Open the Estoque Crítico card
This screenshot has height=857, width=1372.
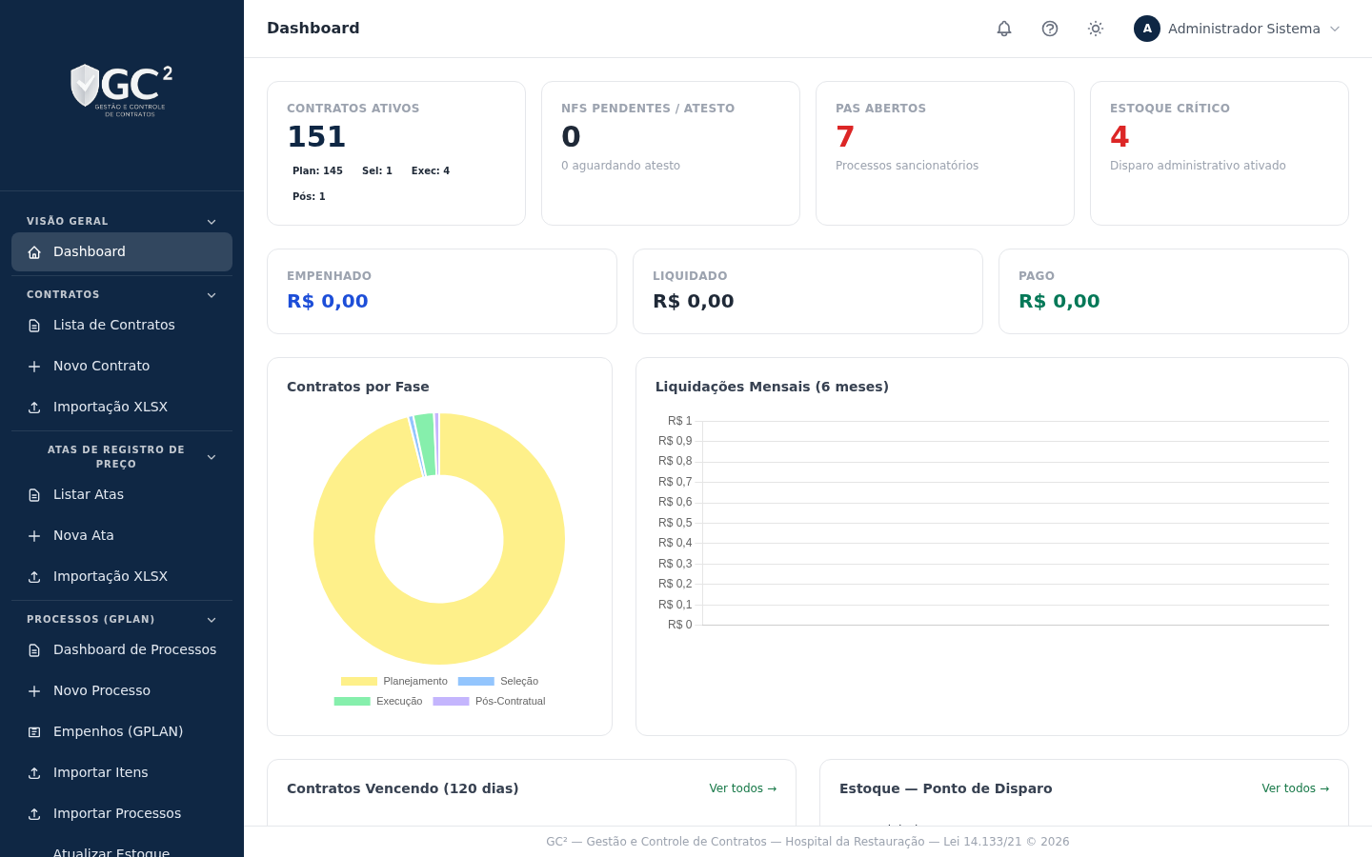1220,153
